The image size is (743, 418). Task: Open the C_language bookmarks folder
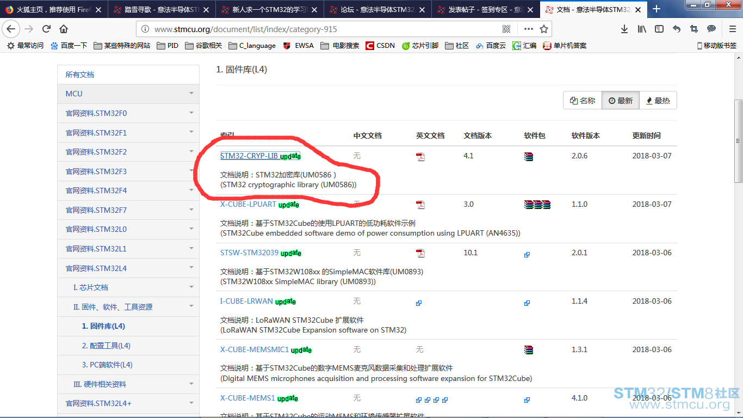tap(252, 46)
